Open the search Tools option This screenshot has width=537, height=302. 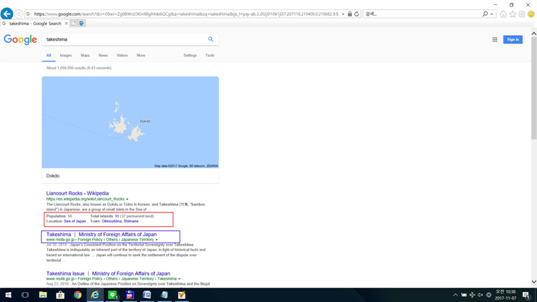pos(210,55)
